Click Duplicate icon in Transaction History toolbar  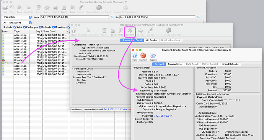(29, 8)
